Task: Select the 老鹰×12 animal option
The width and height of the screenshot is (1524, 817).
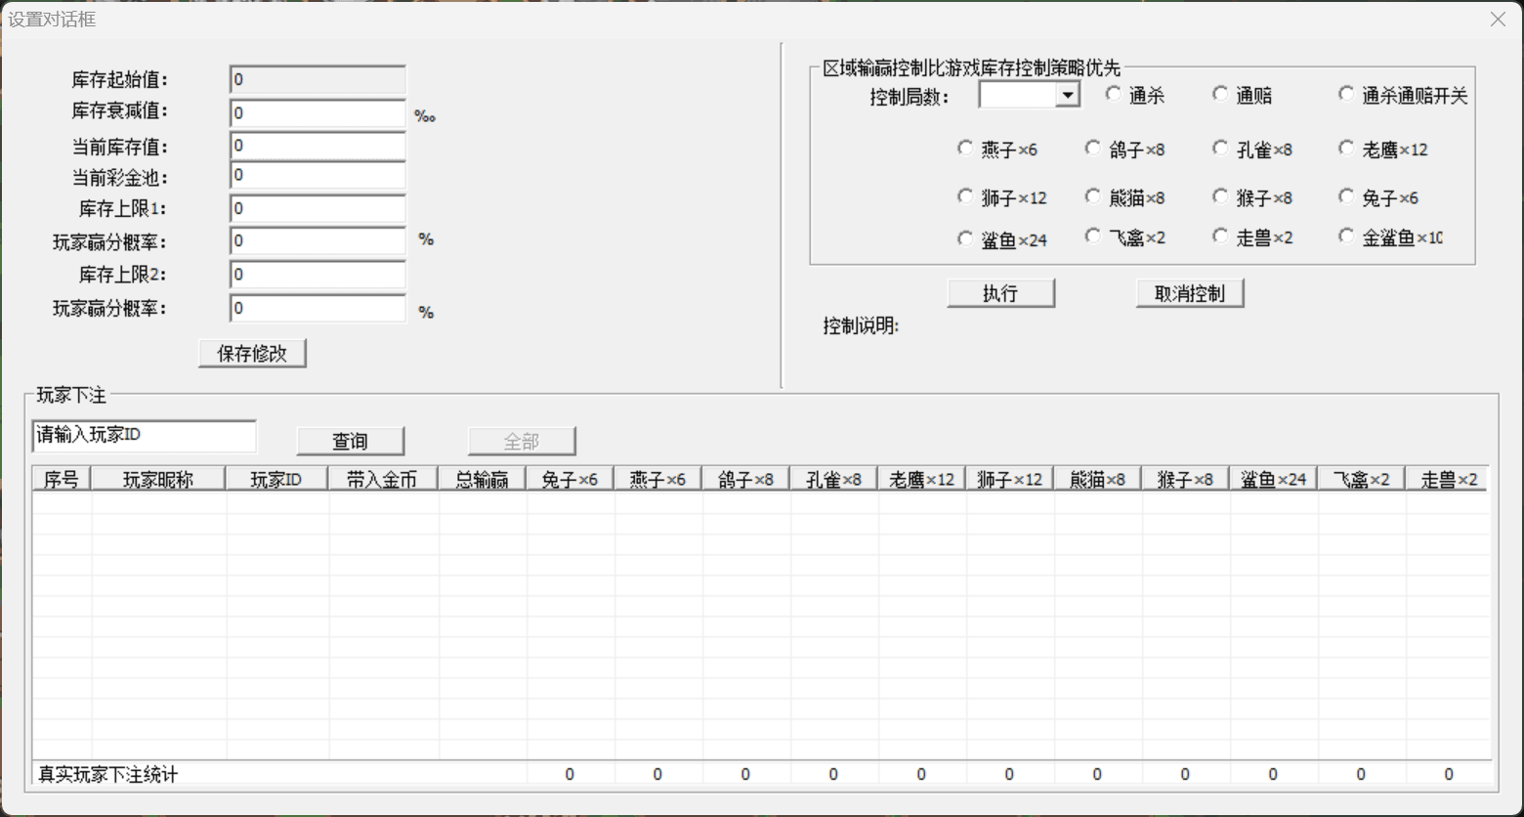Action: click(x=1346, y=147)
